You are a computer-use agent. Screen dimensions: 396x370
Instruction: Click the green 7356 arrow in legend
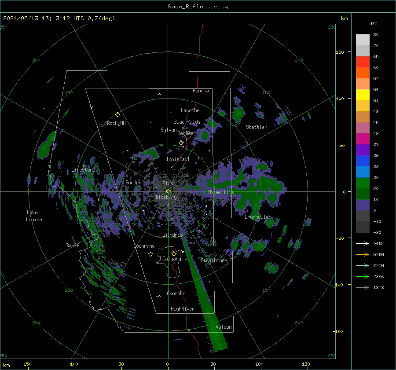(363, 277)
